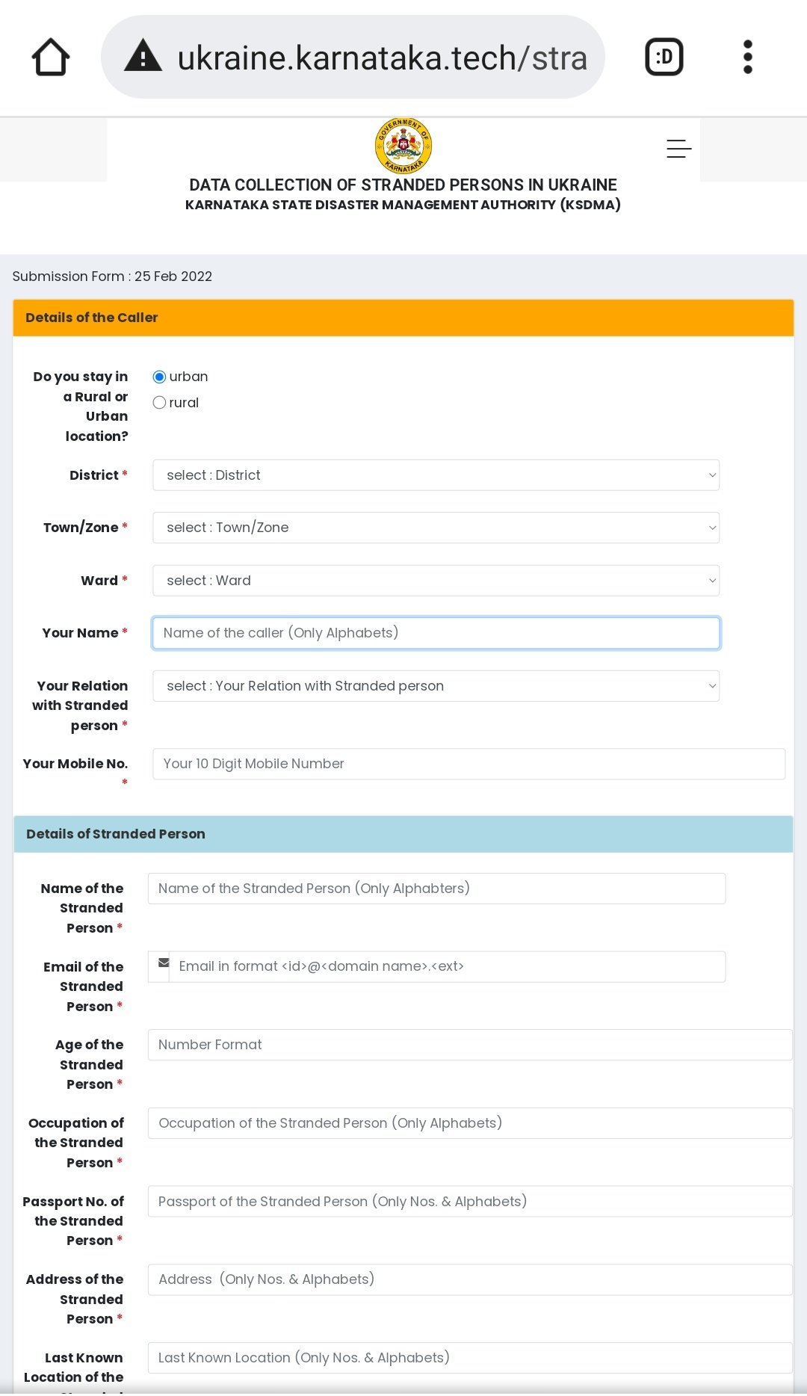Image resolution: width=807 pixels, height=1396 pixels.
Task: Tap the URL address bar
Action: (381, 58)
